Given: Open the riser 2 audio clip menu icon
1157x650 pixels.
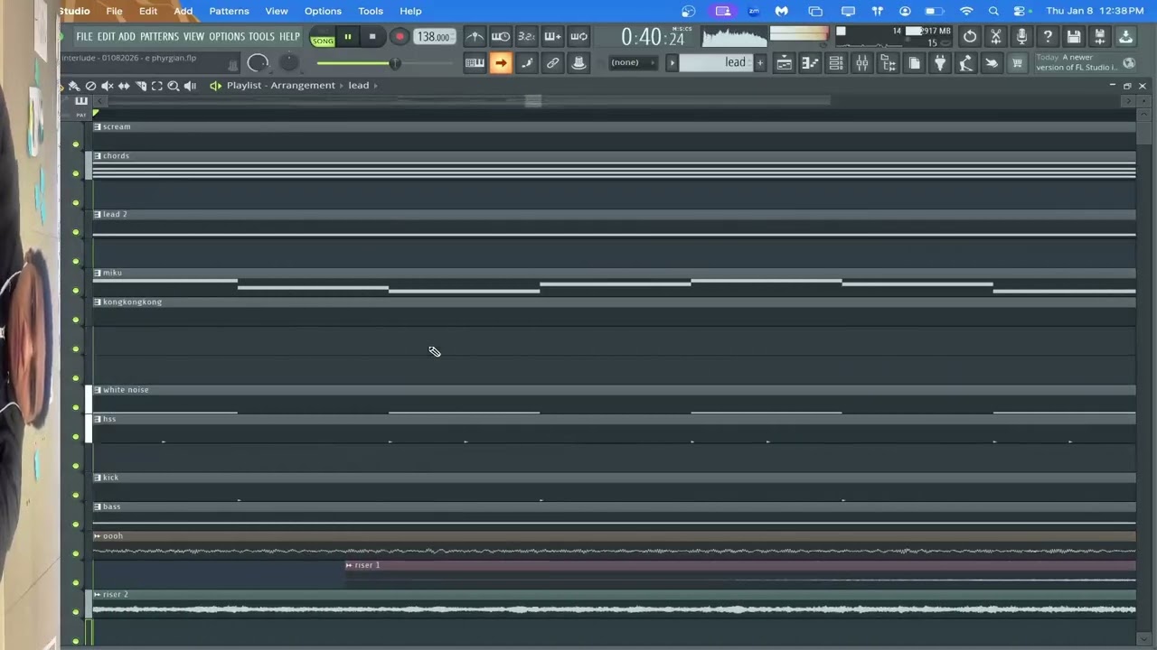Looking at the screenshot, I should 98,595.
